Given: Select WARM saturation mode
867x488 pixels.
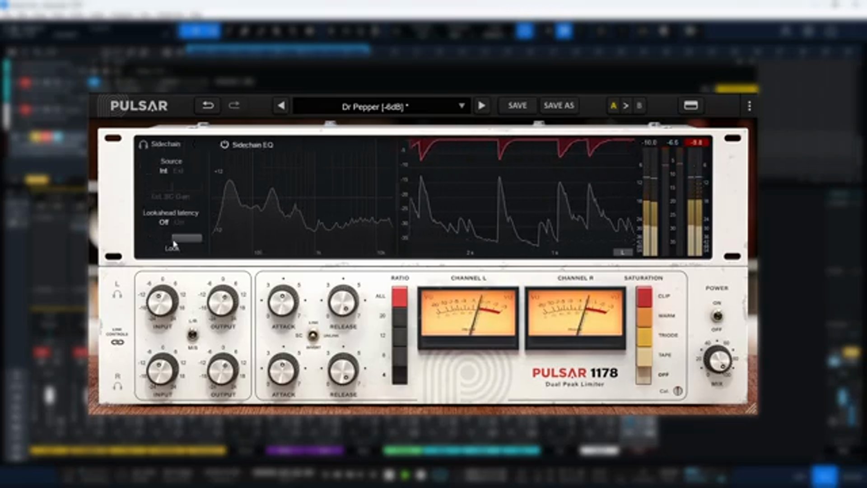Looking at the screenshot, I should (x=644, y=317).
